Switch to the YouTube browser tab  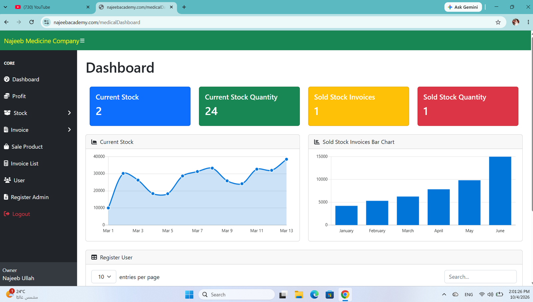[52, 7]
